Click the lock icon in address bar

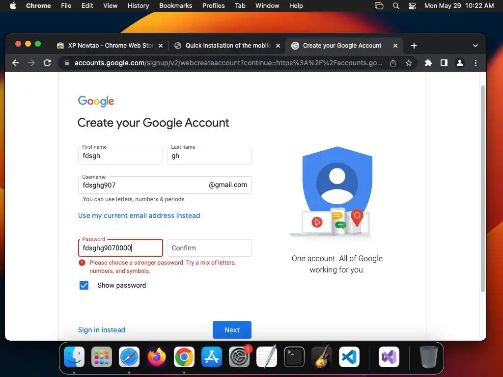(67, 63)
